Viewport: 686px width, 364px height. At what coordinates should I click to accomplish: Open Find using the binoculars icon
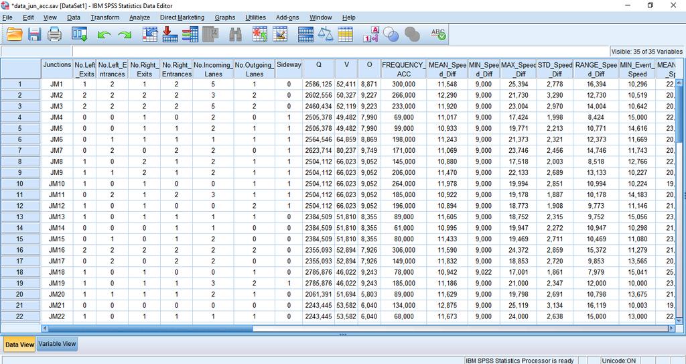pos(235,34)
